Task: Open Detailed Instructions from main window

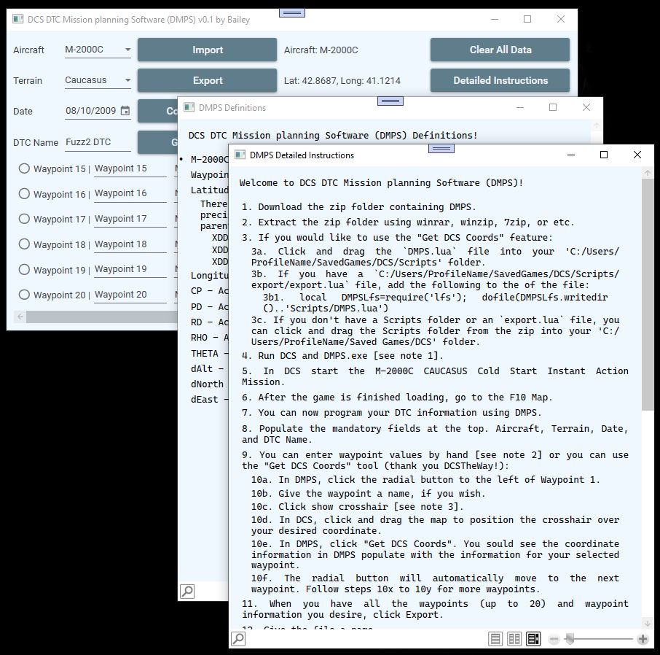Action: tap(500, 80)
